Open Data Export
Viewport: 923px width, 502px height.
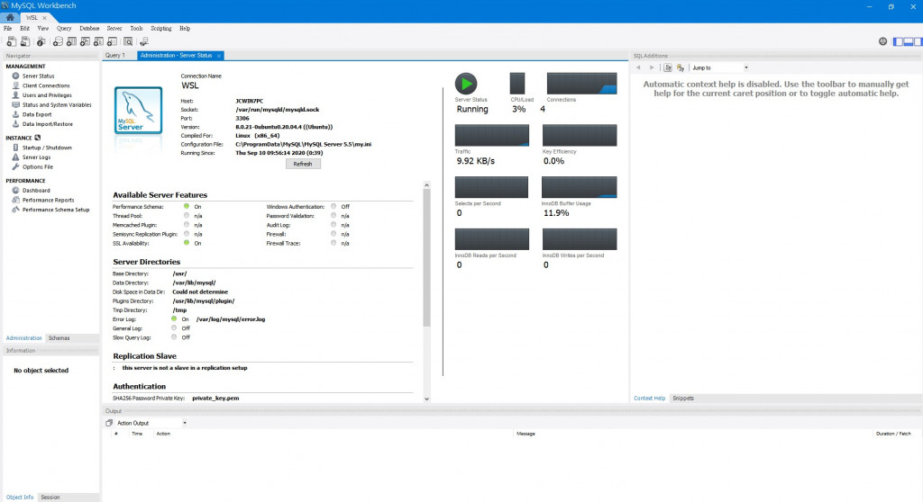[37, 114]
